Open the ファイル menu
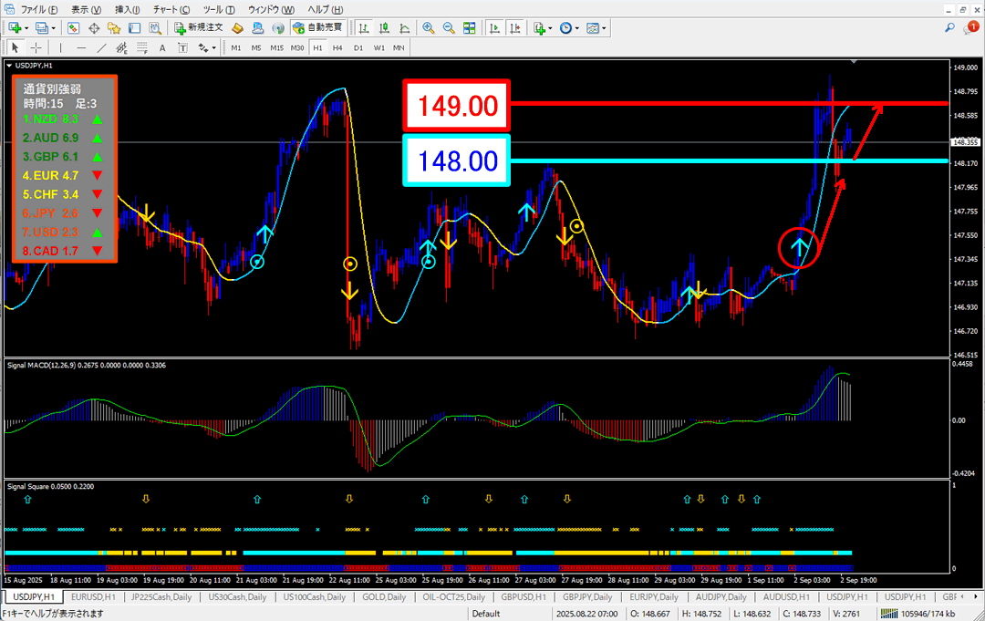The image size is (985, 621). pos(39,9)
